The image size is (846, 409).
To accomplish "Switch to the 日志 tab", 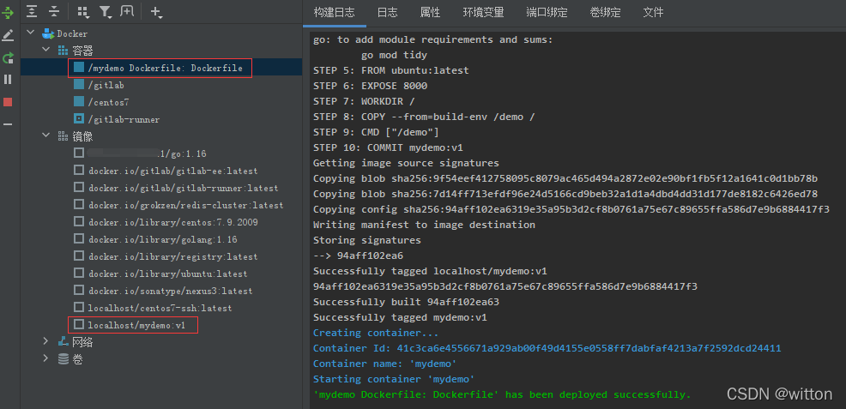I will tap(387, 12).
